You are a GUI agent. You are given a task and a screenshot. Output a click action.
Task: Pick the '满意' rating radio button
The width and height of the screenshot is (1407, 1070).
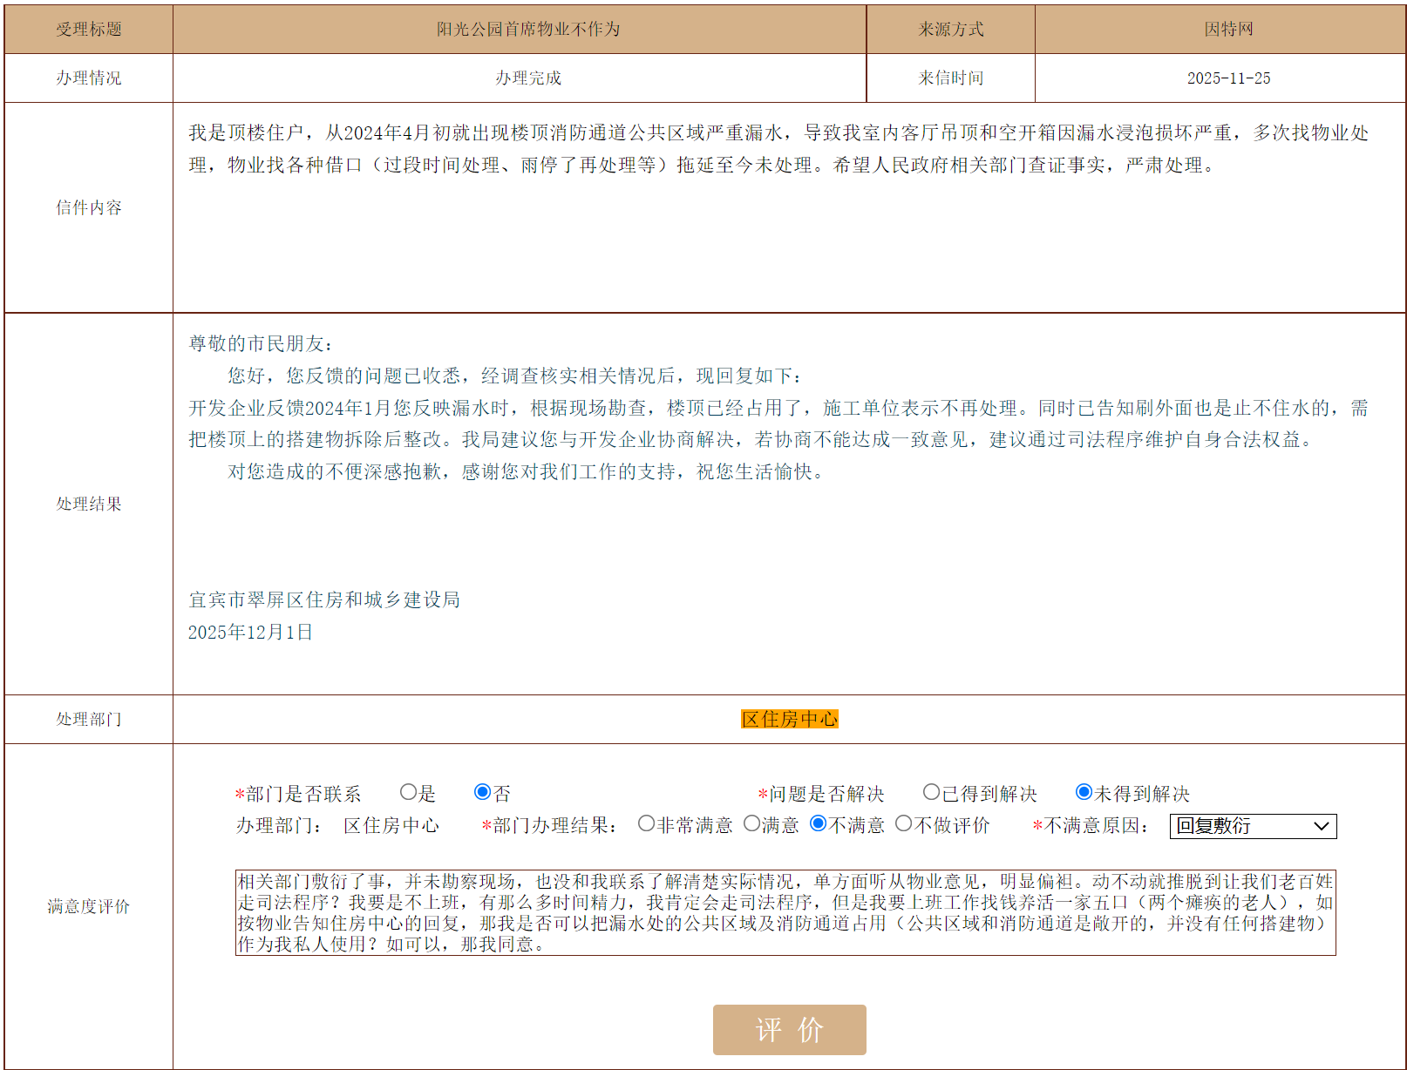pyautogui.click(x=751, y=823)
